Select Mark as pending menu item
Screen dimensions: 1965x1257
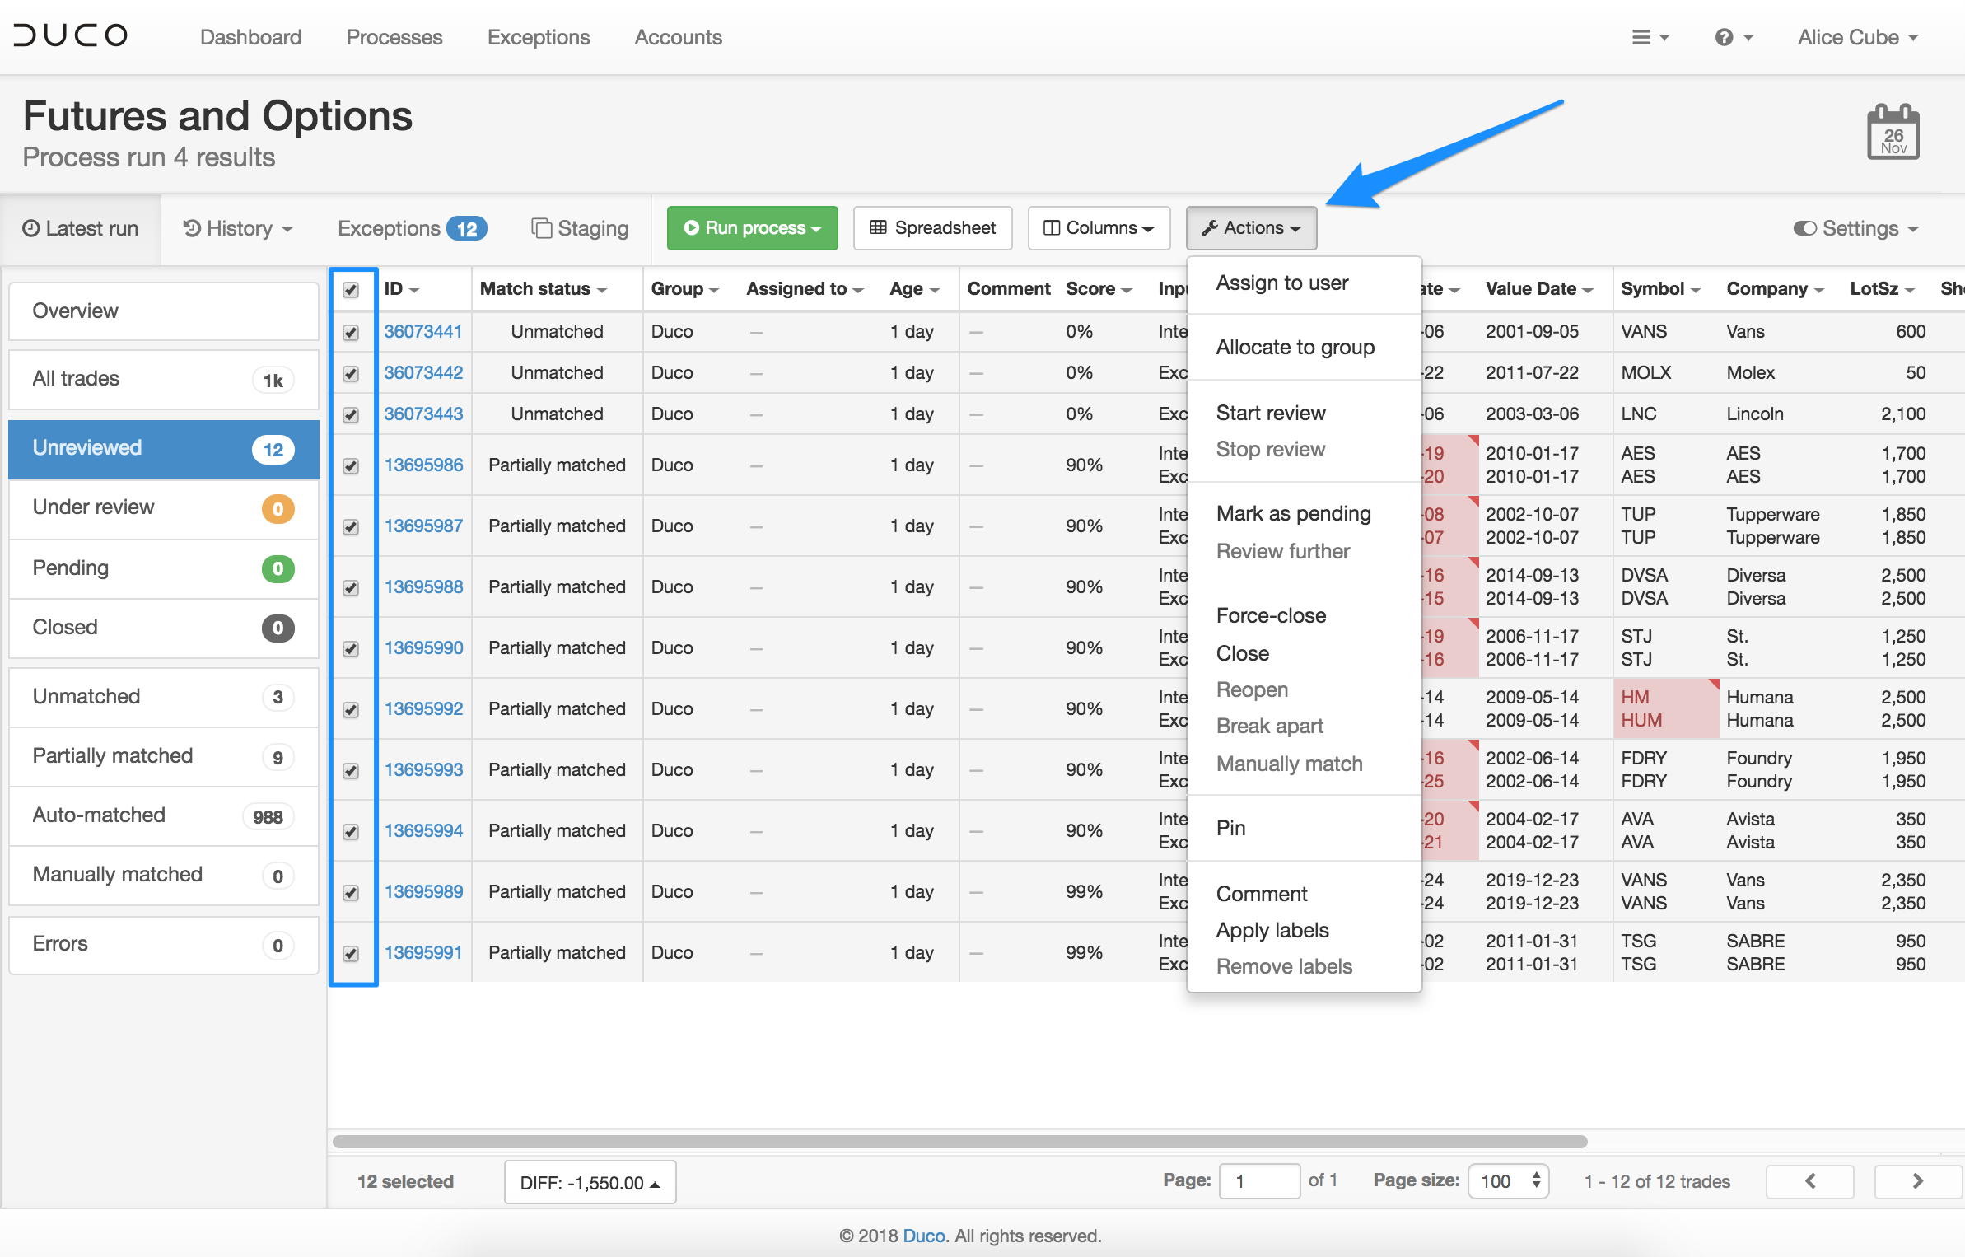pyautogui.click(x=1293, y=514)
